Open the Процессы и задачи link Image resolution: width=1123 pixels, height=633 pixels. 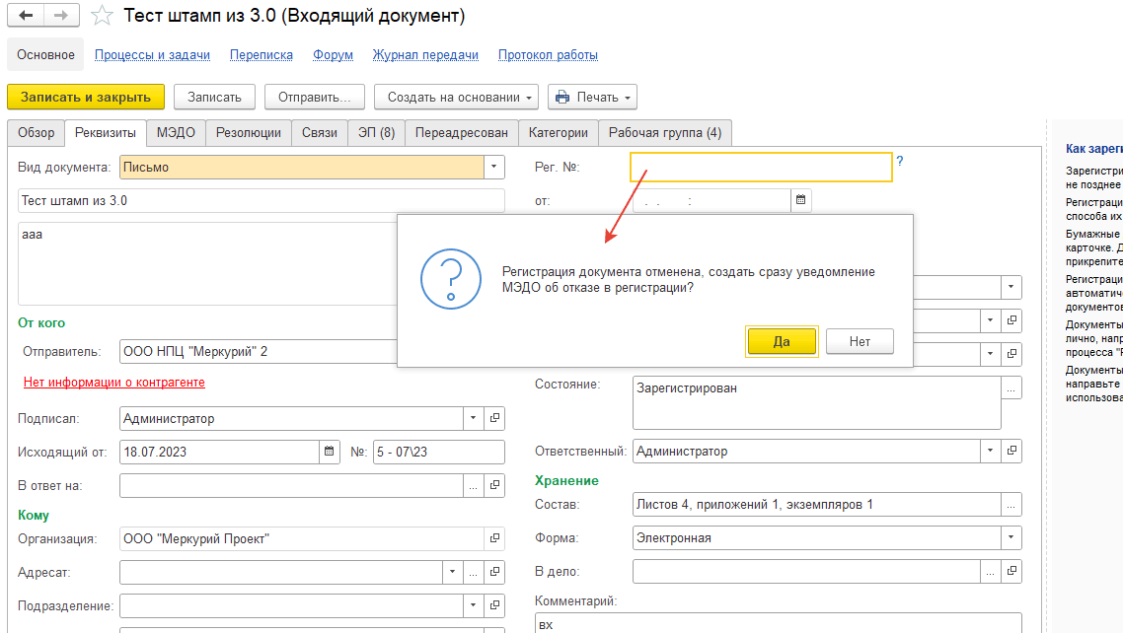click(153, 55)
